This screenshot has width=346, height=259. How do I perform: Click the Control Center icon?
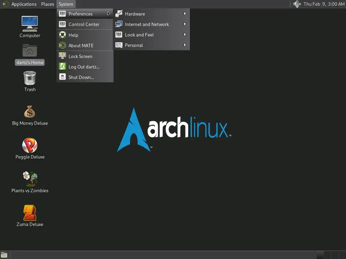[63, 24]
